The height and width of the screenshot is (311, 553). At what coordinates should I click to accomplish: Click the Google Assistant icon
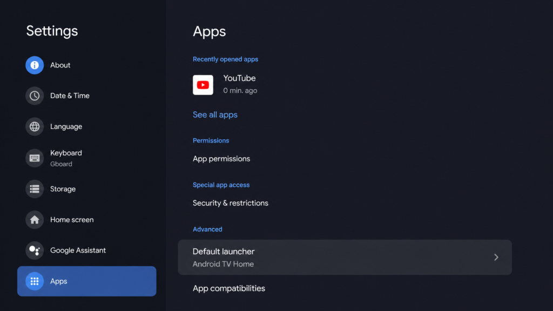[34, 250]
